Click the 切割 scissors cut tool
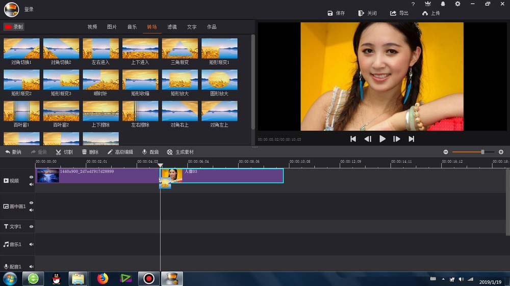Image resolution: width=510 pixels, height=286 pixels. click(x=64, y=152)
